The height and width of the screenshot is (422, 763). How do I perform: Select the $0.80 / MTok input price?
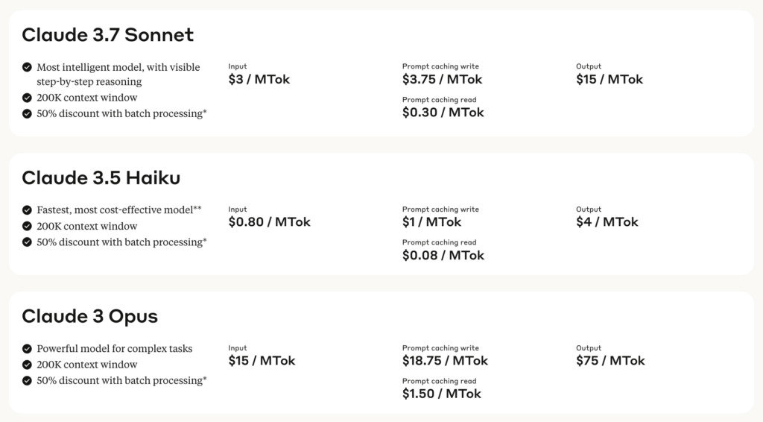(269, 222)
